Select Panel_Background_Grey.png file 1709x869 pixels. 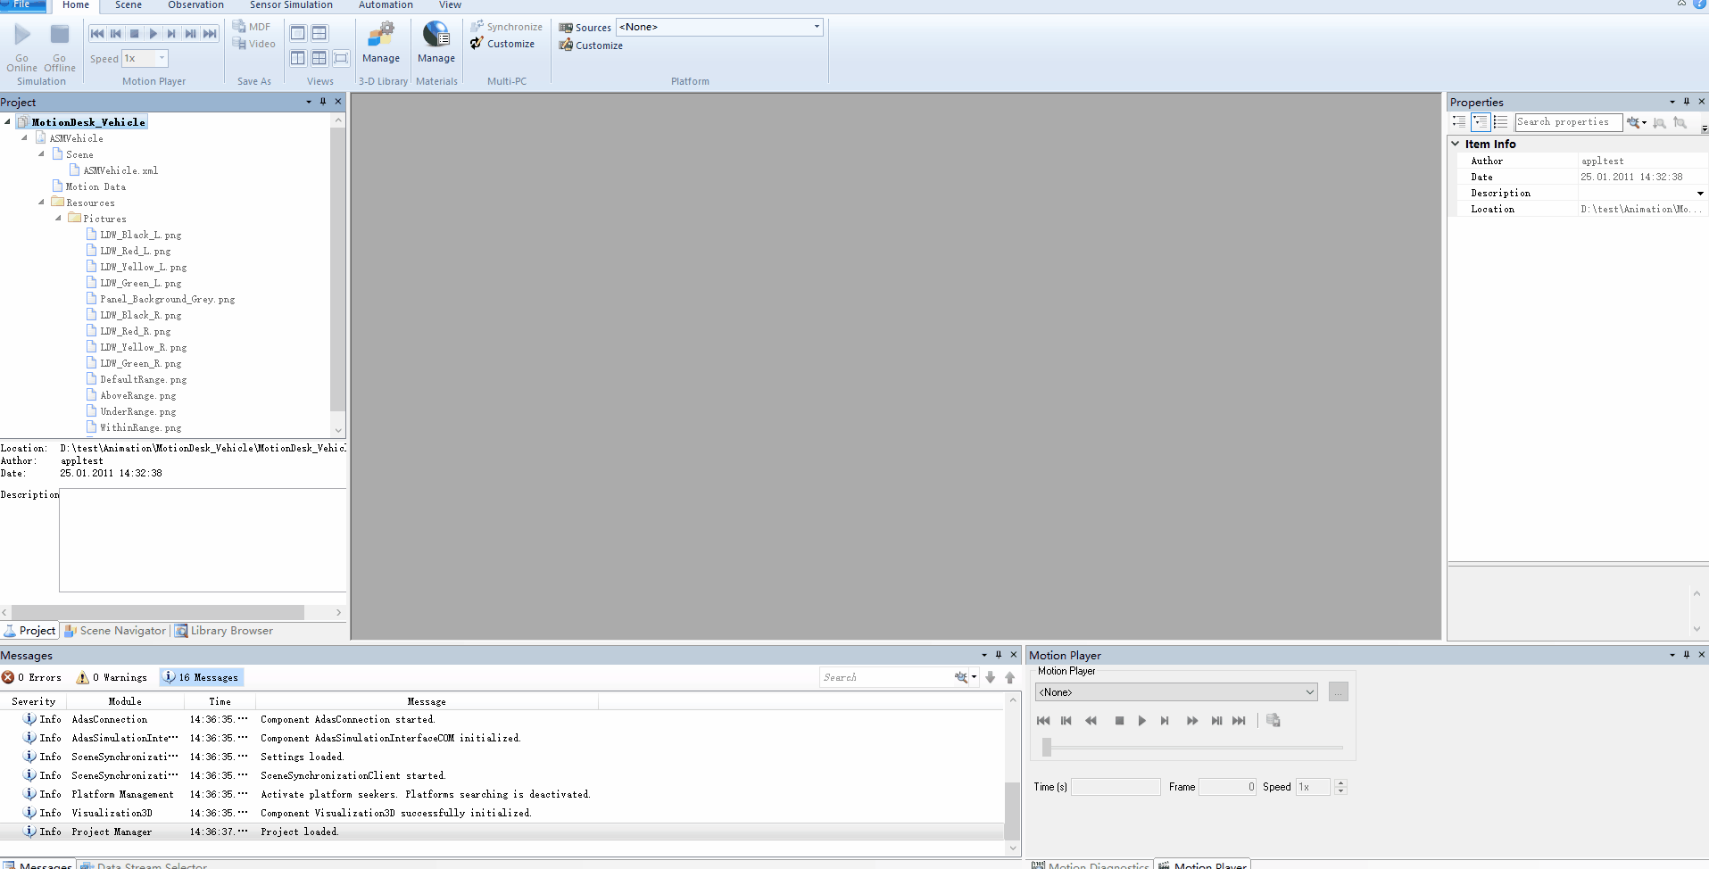pyautogui.click(x=168, y=299)
